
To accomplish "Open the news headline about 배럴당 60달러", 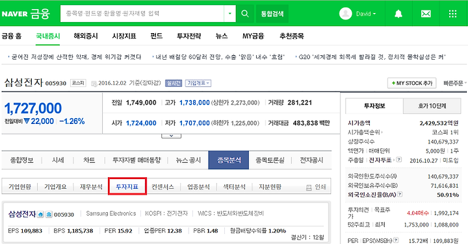I will (x=220, y=56).
